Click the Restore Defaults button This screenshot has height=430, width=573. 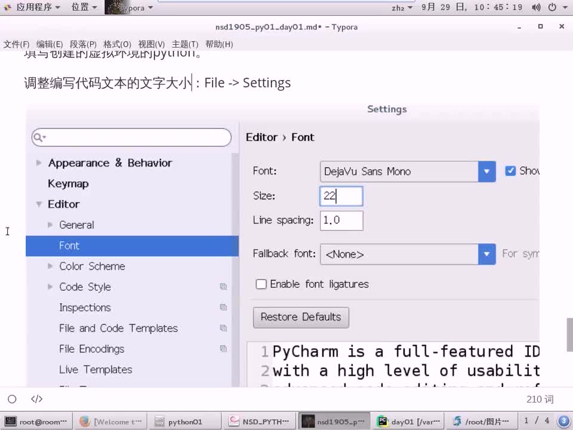click(301, 317)
